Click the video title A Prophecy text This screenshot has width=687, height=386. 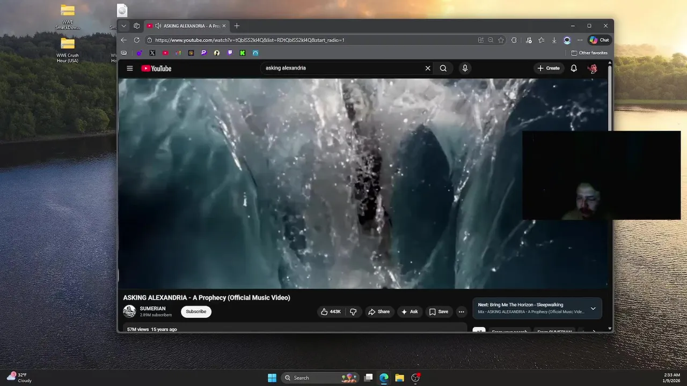207,298
